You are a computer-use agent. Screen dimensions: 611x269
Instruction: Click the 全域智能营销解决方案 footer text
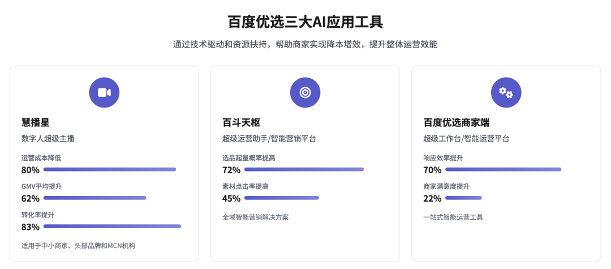tap(256, 217)
